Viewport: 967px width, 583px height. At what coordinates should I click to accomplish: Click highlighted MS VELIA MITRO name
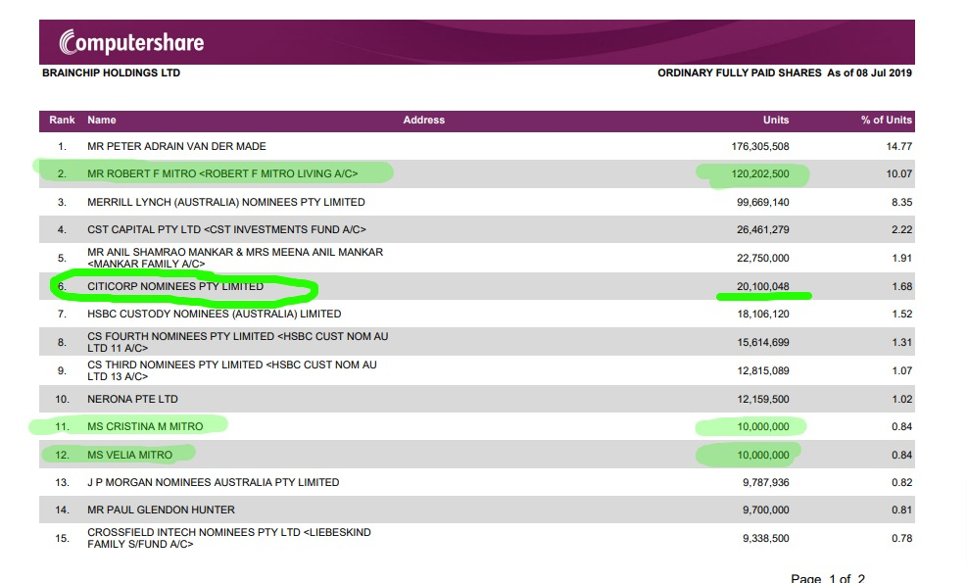pos(129,455)
